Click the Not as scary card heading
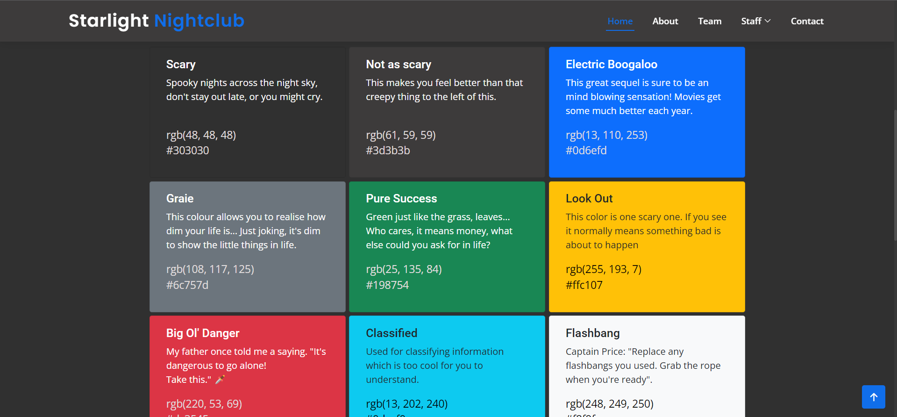This screenshot has height=417, width=897. pyautogui.click(x=399, y=65)
